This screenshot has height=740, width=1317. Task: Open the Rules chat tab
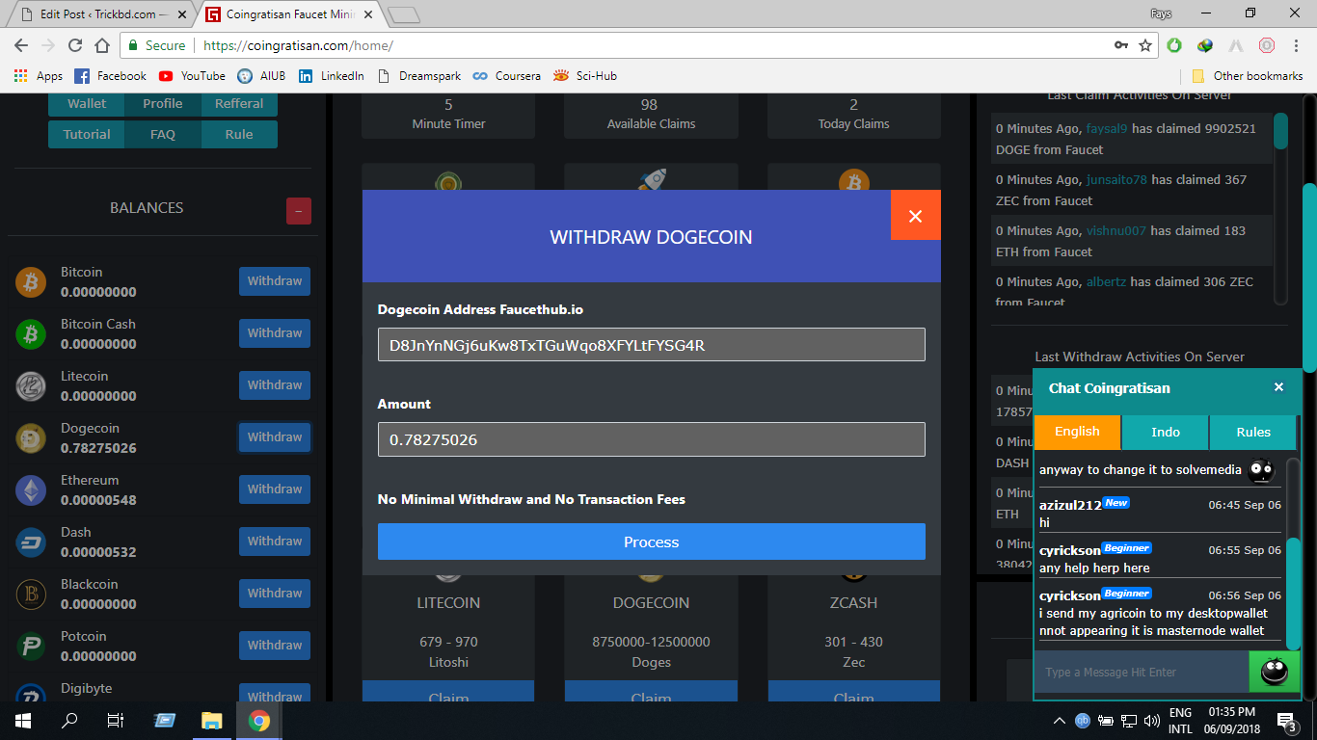[1252, 432]
